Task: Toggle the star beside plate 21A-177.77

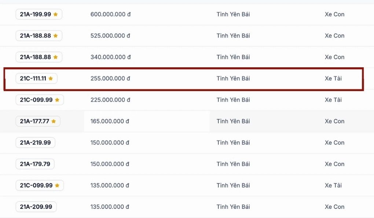Action: pos(54,121)
